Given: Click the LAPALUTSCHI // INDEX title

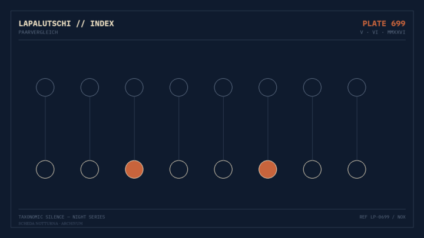Looking at the screenshot, I should click(66, 24).
